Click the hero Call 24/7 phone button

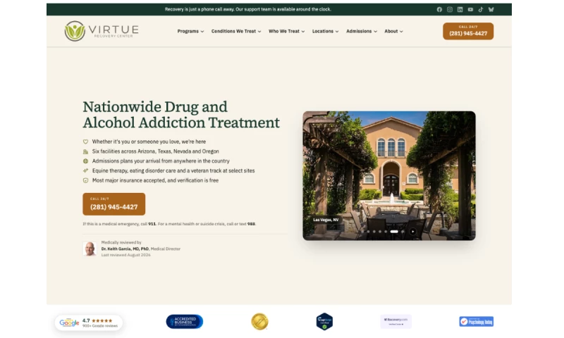click(114, 204)
